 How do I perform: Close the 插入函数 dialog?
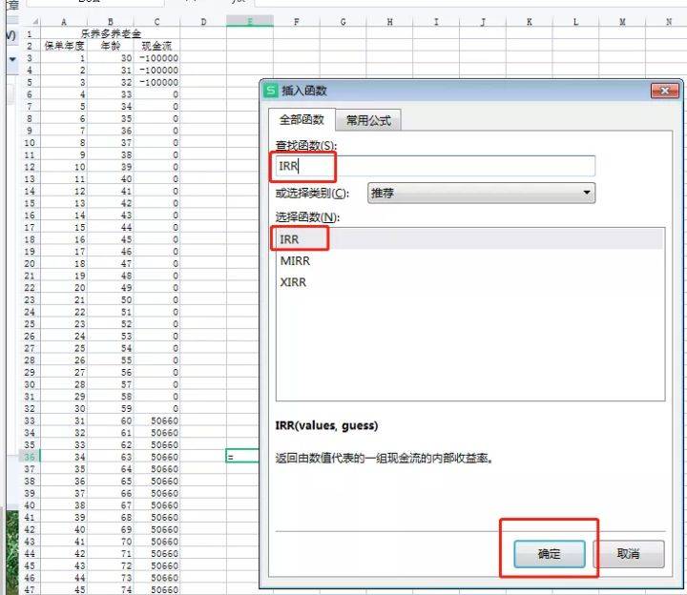click(664, 91)
